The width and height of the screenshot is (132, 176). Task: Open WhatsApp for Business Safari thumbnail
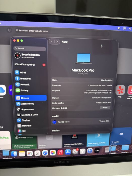[24, 142]
